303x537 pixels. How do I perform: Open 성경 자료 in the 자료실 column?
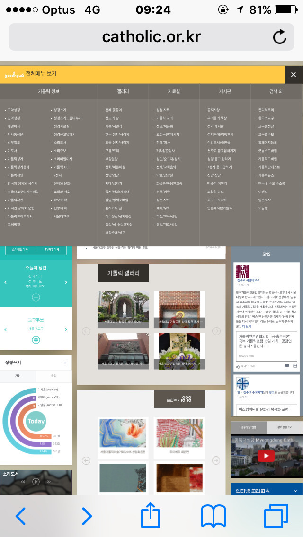[163, 110]
